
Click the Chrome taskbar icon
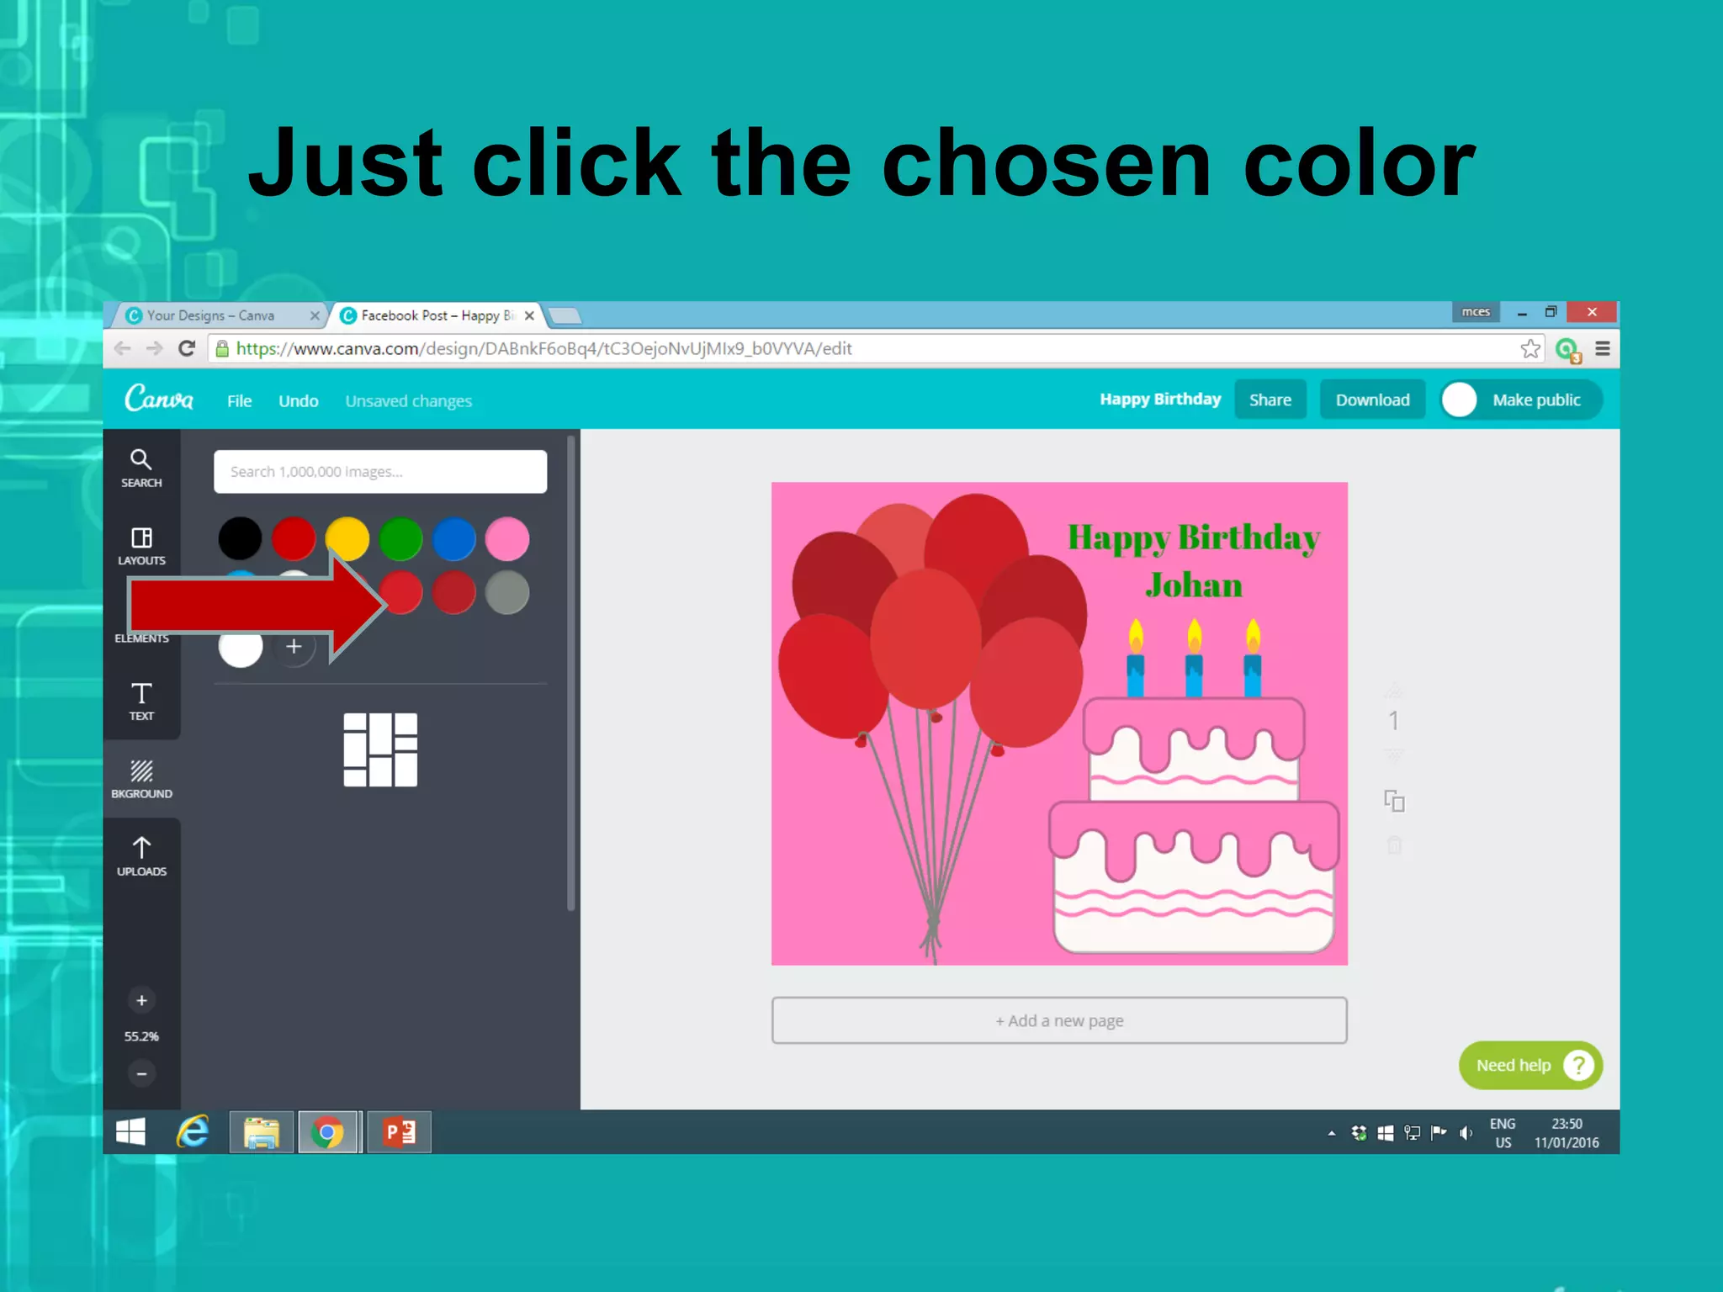[327, 1132]
